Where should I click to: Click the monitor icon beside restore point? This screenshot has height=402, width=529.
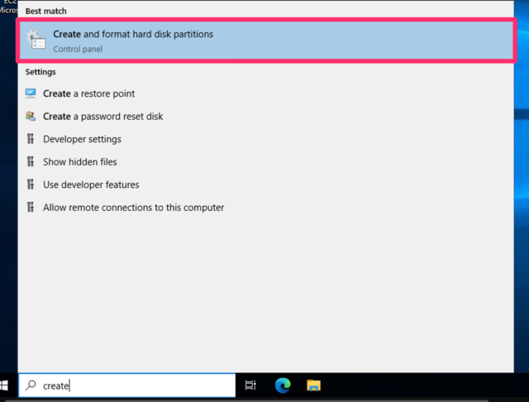tap(31, 94)
